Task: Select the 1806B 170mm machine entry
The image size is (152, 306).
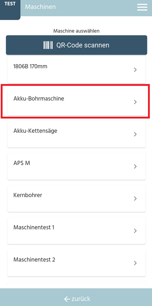Action: click(x=77, y=70)
